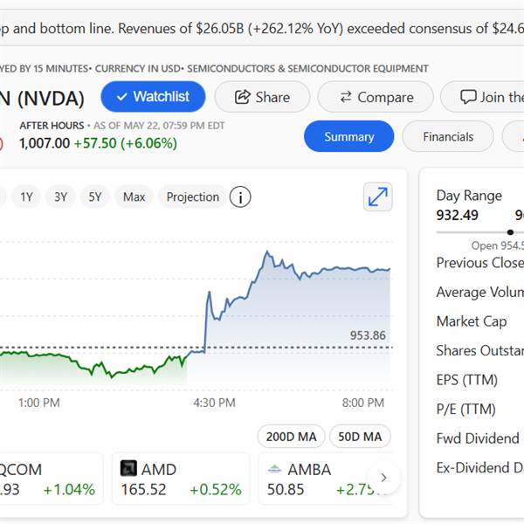Click the 953.86 previous close label
Screen dimensions: 524x524
pos(368,335)
